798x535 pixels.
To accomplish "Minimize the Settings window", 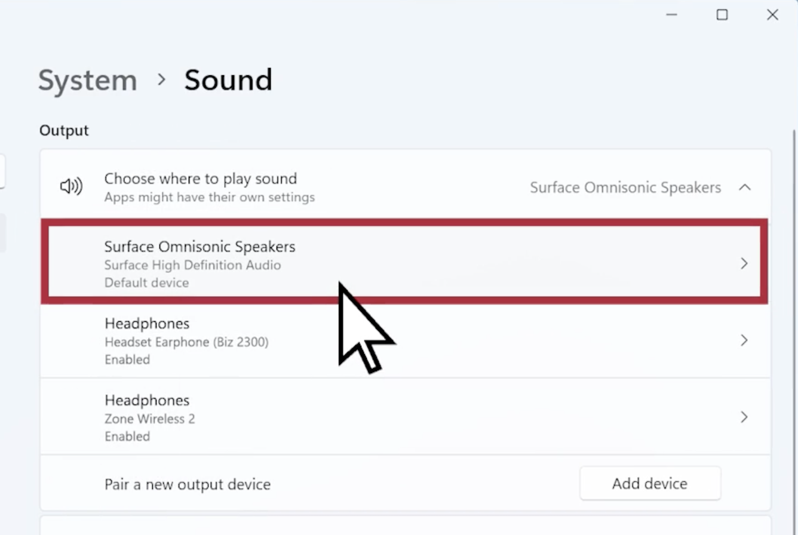I will (x=671, y=15).
